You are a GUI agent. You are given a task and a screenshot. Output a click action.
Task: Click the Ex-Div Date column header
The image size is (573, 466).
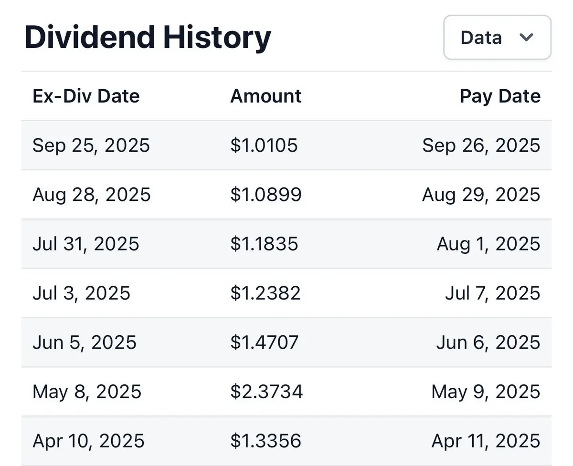click(86, 96)
